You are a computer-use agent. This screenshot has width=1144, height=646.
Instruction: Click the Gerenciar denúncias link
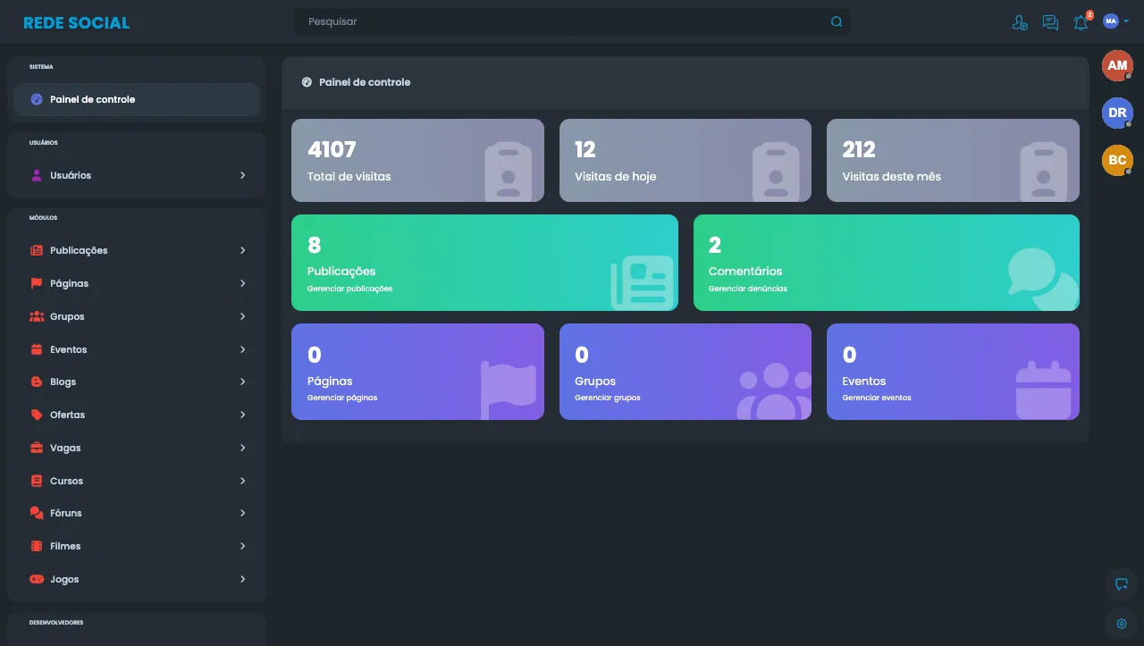point(748,289)
